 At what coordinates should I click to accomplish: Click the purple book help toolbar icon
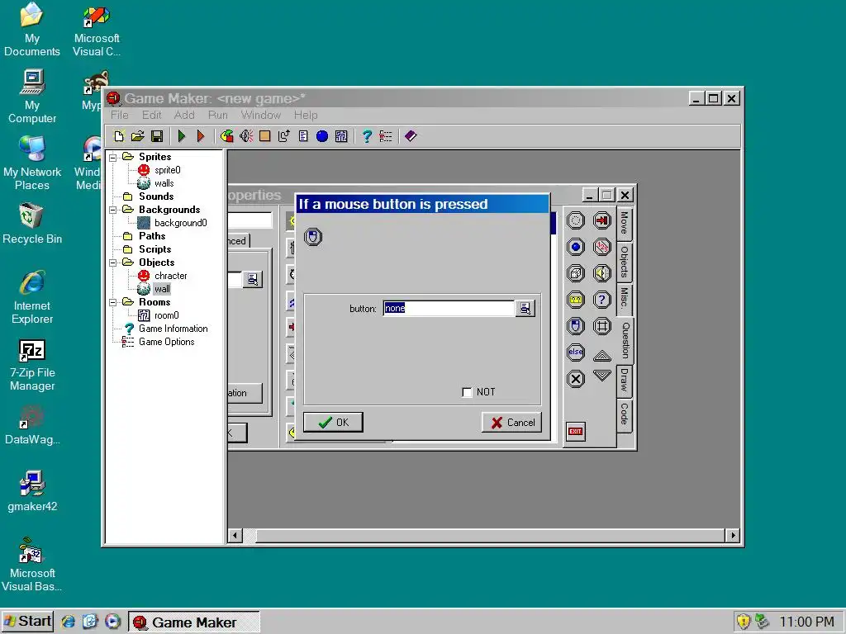[x=411, y=136]
